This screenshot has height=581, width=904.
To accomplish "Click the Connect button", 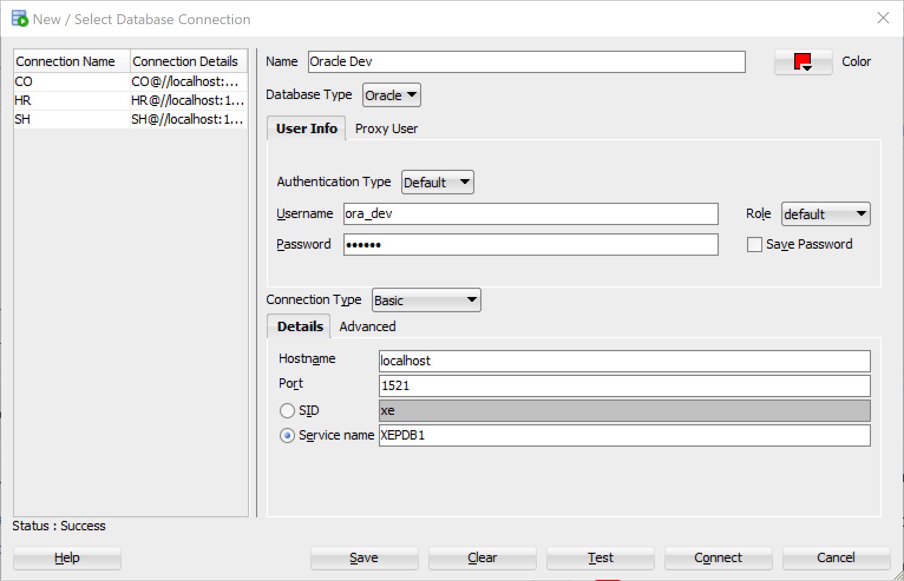I will (718, 558).
